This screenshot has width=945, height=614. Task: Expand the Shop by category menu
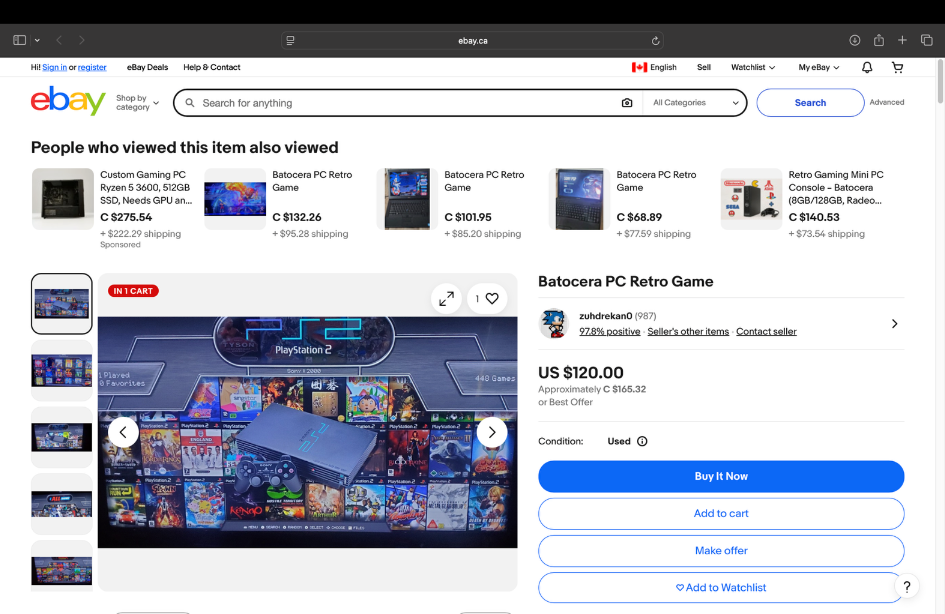point(137,103)
